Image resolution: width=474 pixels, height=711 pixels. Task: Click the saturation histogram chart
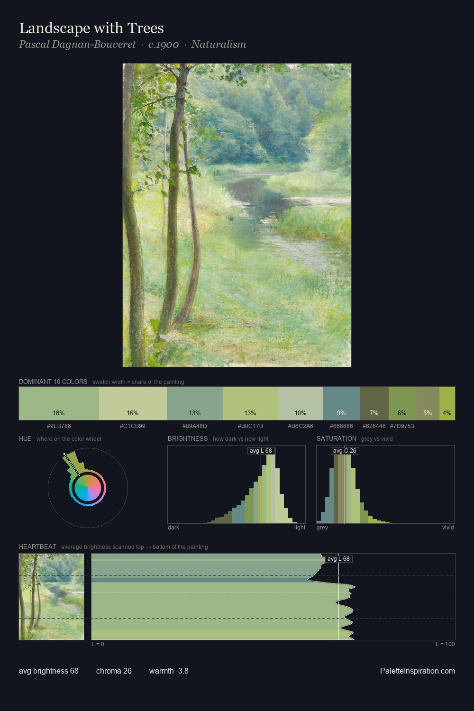tap(385, 484)
